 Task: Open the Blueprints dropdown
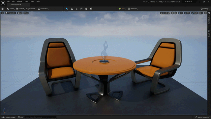[31, 9]
